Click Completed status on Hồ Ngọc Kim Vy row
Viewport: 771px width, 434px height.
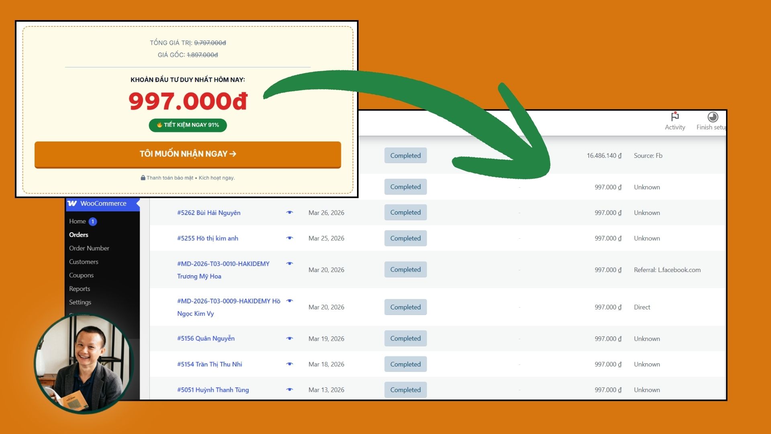click(x=406, y=307)
